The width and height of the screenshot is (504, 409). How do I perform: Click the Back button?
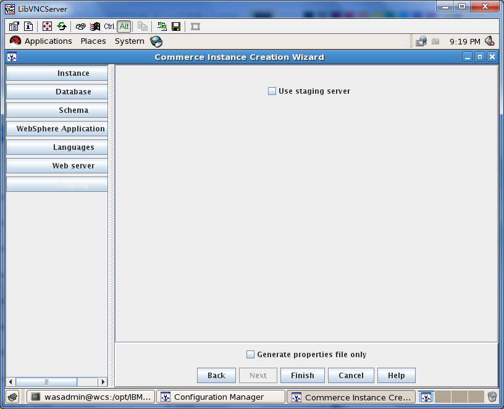pyautogui.click(x=216, y=375)
